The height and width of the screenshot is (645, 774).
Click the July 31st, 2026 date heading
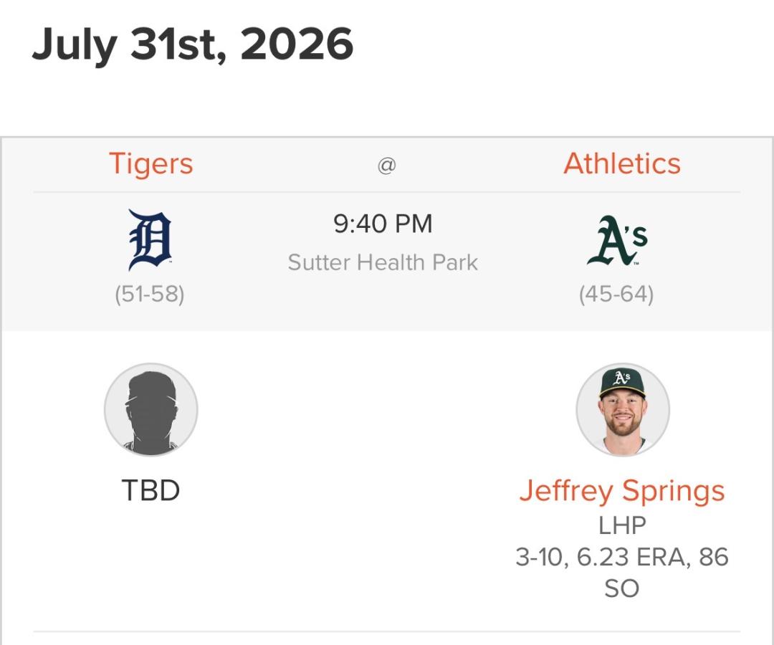coord(193,44)
